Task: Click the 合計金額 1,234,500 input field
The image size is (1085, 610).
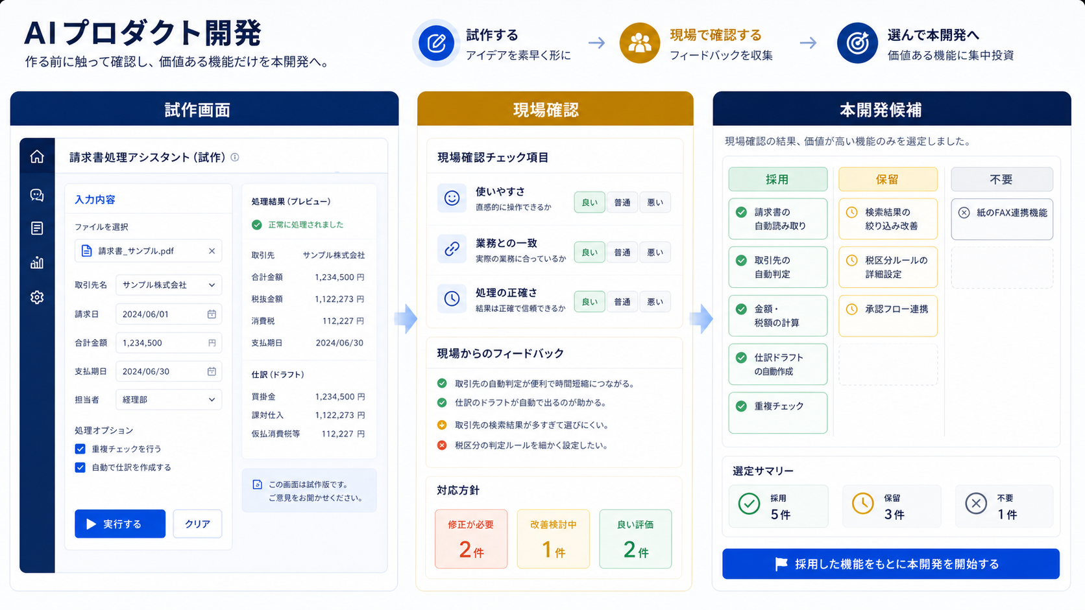Action: (x=169, y=343)
